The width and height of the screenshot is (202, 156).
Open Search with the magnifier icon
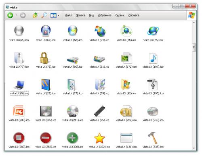pyautogui.click(x=44, y=15)
